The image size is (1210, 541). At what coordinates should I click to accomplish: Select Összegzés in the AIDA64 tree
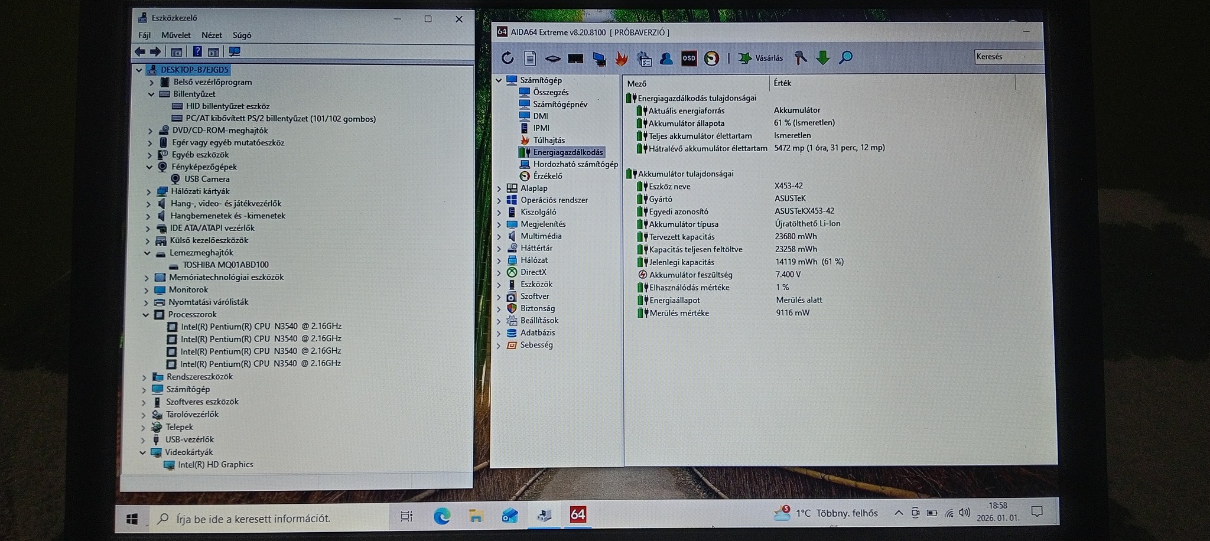point(551,92)
